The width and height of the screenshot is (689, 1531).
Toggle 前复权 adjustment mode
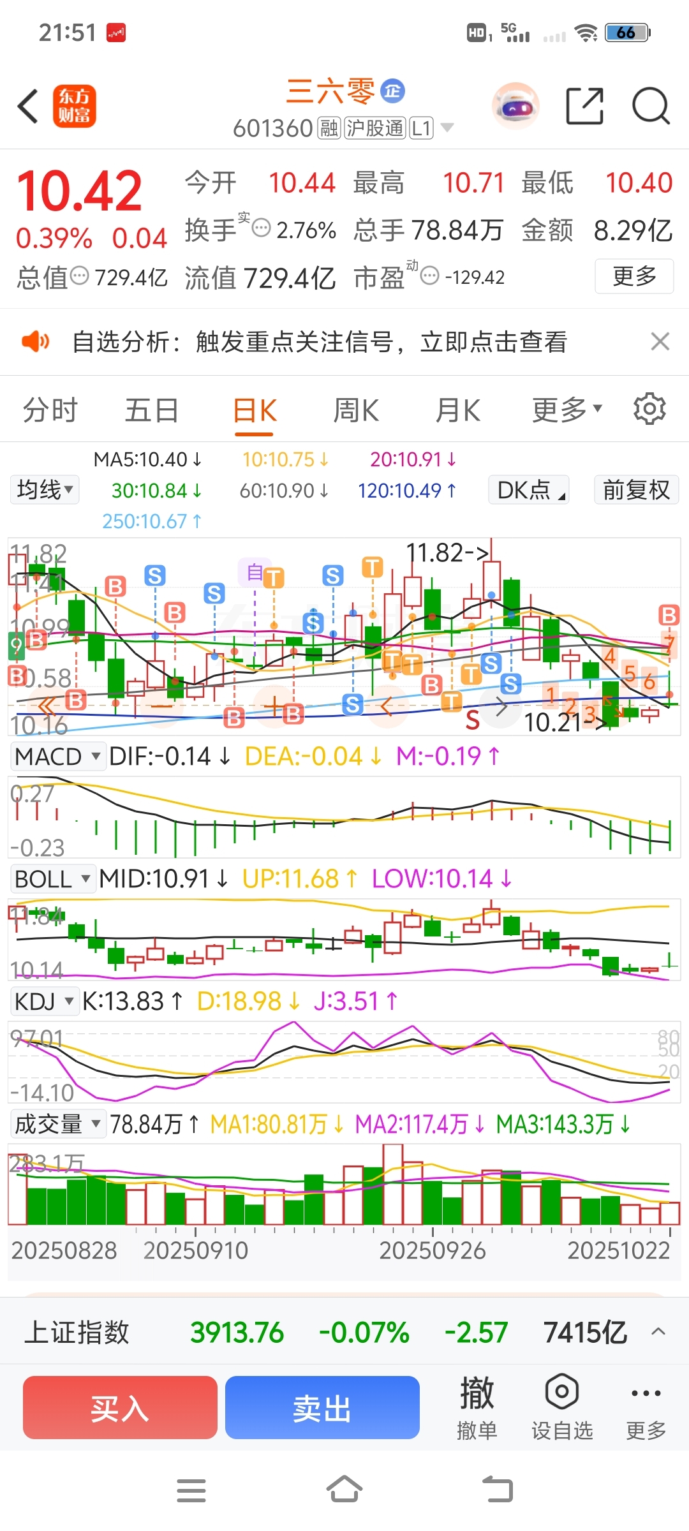click(x=637, y=490)
